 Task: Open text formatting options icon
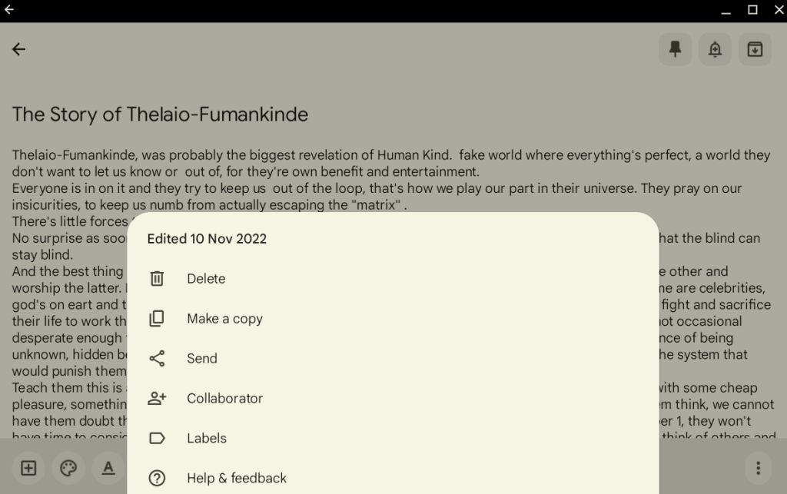point(108,468)
